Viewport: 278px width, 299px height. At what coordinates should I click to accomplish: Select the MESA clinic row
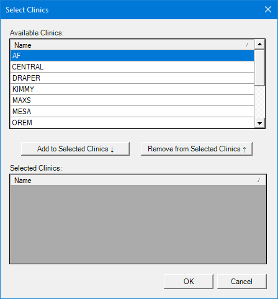pyautogui.click(x=132, y=112)
